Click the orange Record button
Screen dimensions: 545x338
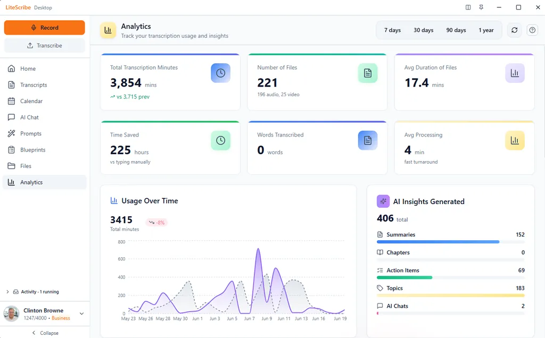[x=45, y=28]
